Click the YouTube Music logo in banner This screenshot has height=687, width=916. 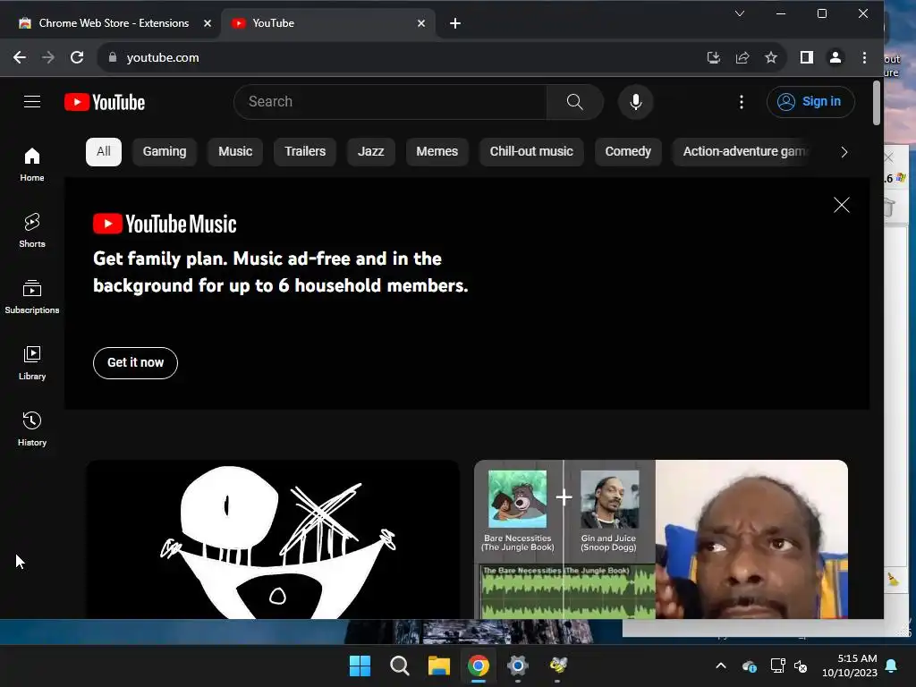[x=165, y=224]
